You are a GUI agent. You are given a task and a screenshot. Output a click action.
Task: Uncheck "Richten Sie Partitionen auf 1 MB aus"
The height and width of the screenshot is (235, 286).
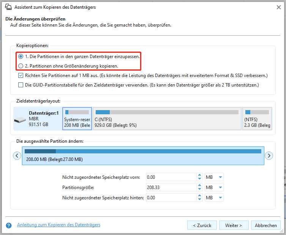(21, 76)
